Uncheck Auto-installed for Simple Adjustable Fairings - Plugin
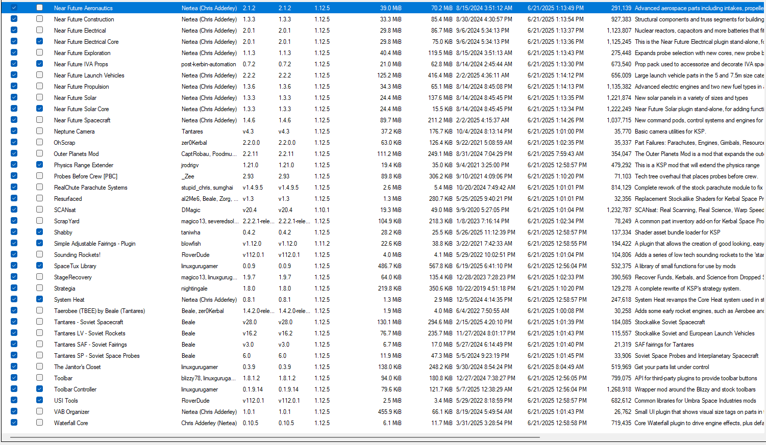Image resolution: width=766 pixels, height=445 pixels. point(39,243)
